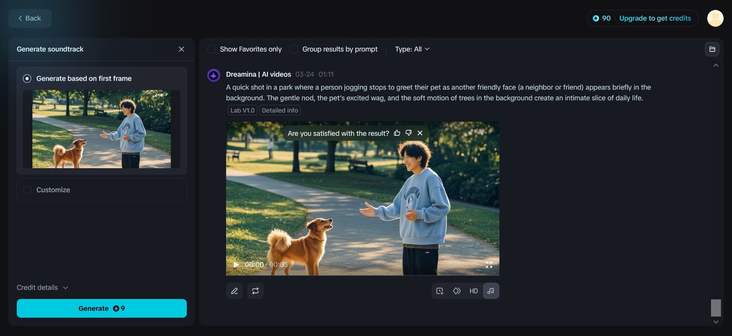The width and height of the screenshot is (732, 336).
Task: Click the frame interpolation icon
Action: [457, 291]
